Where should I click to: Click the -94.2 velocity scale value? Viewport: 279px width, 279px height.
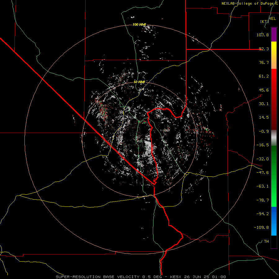point(263,214)
